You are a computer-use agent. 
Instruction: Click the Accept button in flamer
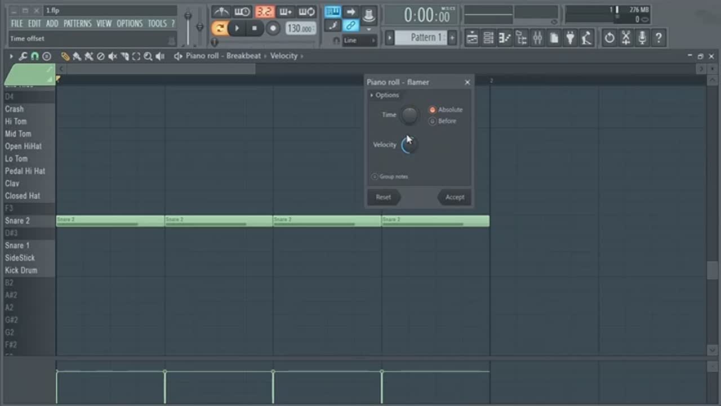pyautogui.click(x=455, y=197)
